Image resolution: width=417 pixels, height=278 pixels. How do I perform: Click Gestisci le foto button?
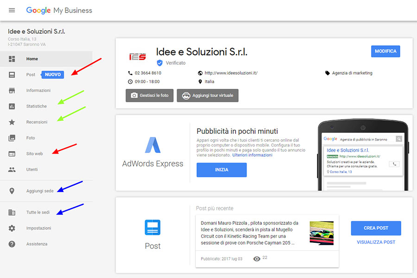[150, 95]
